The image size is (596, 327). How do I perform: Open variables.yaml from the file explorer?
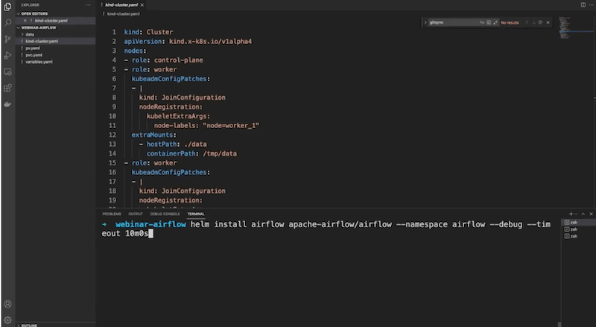pos(39,62)
